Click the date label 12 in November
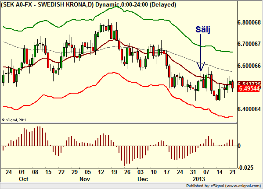The height and width of the screenshot is (189, 263). (x=101, y=172)
